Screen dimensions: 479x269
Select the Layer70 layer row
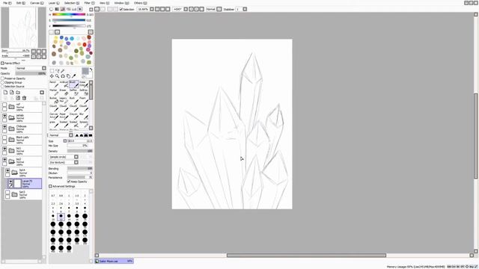pos(25,183)
